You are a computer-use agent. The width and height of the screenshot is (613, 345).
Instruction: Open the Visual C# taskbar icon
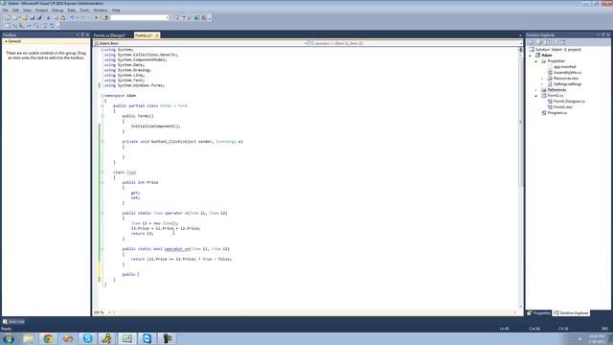(x=127, y=338)
